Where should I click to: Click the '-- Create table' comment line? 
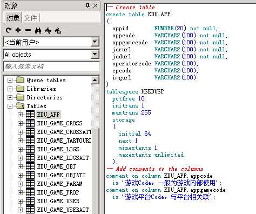131,7
